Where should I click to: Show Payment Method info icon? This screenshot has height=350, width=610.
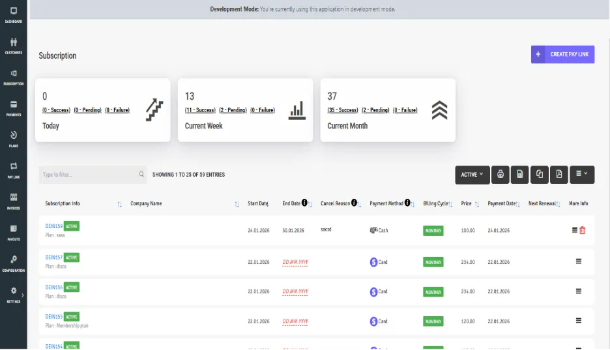click(x=407, y=203)
